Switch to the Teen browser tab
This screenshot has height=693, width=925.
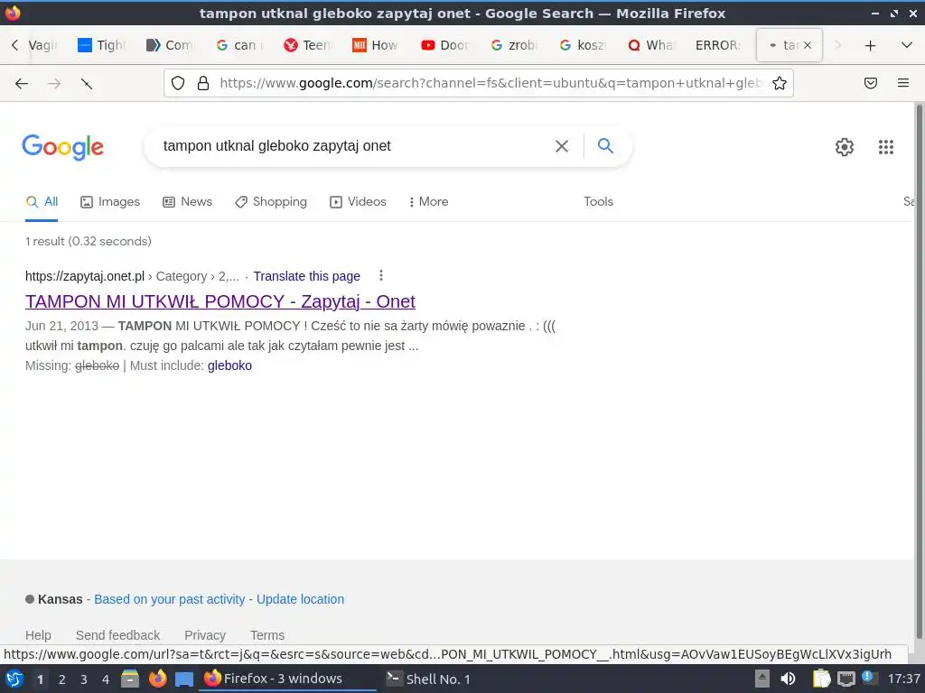pos(307,45)
